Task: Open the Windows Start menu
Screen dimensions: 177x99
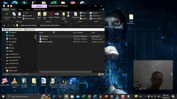Action: click(x=3, y=97)
